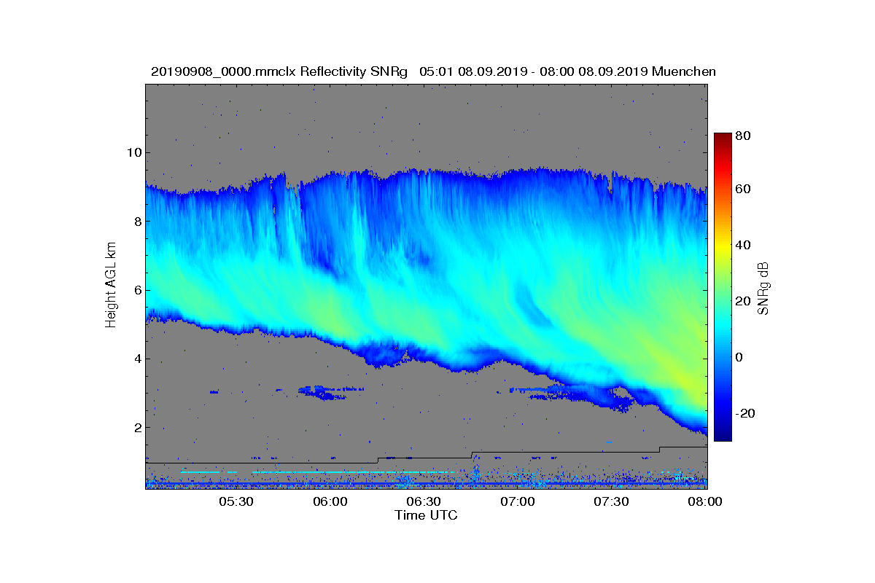The height and width of the screenshot is (583, 875).
Task: Click the "Time UTC" axis label
Action: pos(427,515)
